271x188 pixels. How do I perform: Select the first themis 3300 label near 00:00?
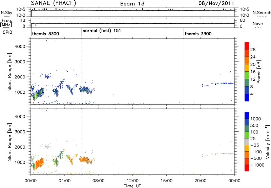(x=46, y=34)
